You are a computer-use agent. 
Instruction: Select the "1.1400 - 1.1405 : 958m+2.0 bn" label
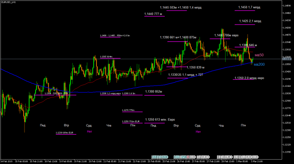(115, 36)
